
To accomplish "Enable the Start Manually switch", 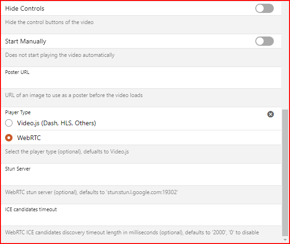I will tap(264, 41).
